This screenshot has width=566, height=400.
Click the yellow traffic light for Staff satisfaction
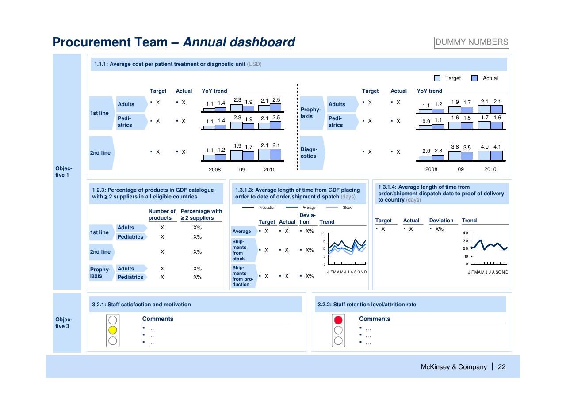pos(113,330)
